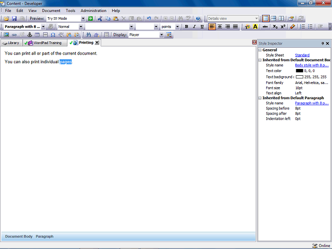Save the document with the floppy icon
Image resolution: width=332 pixels, height=249 pixels.
(x=14, y=19)
